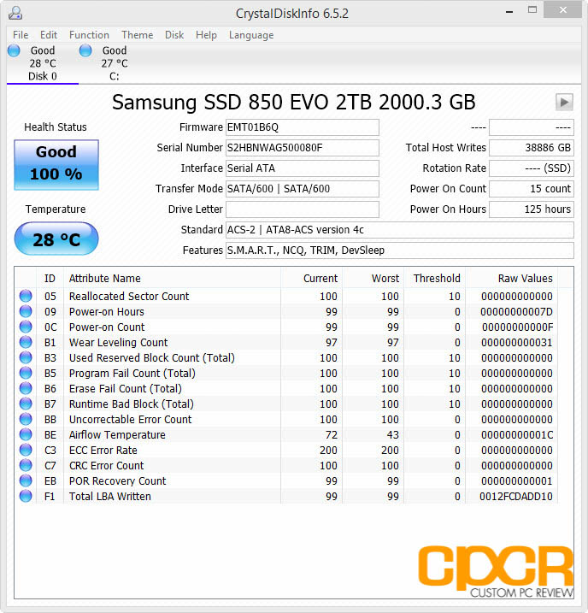Click raw value 00000000001C
The height and width of the screenshot is (613, 588).
[x=516, y=434]
